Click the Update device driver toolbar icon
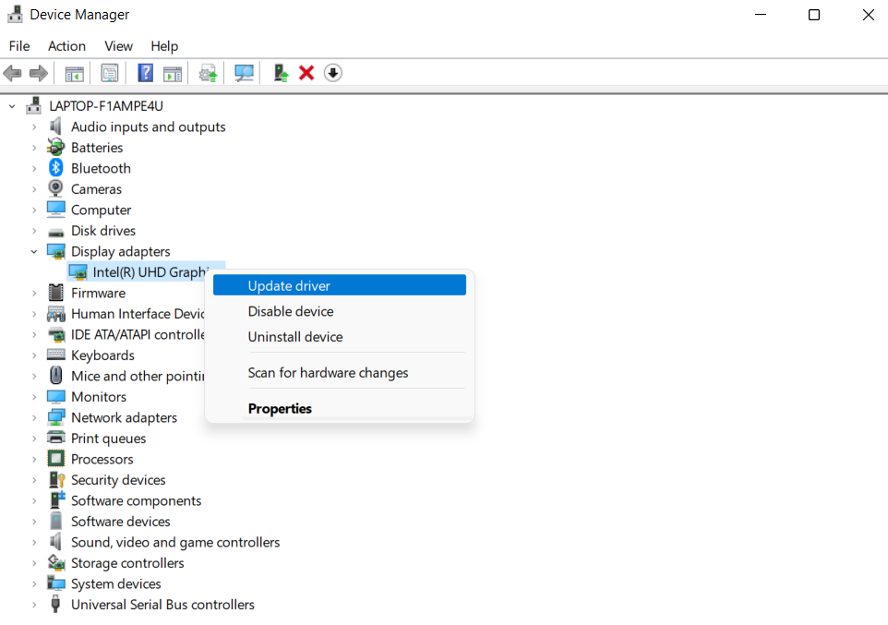Screen dimensions: 888x625 click(208, 73)
